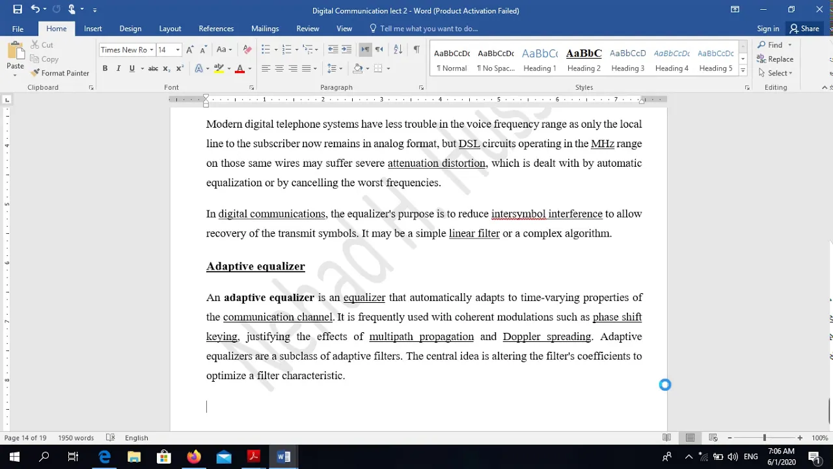This screenshot has height=469, width=833.
Task: Switch to the Layout tab
Action: click(170, 29)
